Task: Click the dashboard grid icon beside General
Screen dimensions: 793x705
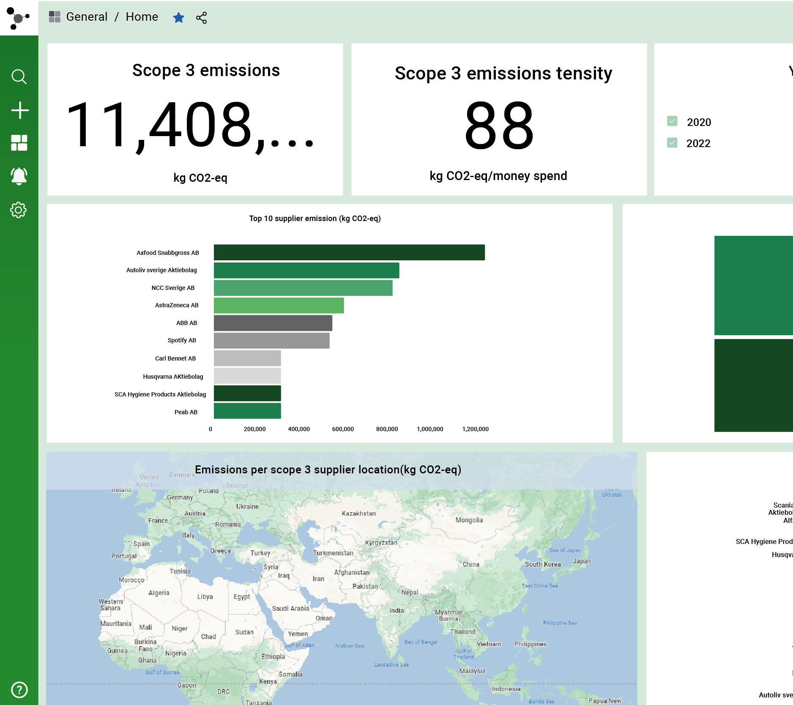Action: click(55, 17)
